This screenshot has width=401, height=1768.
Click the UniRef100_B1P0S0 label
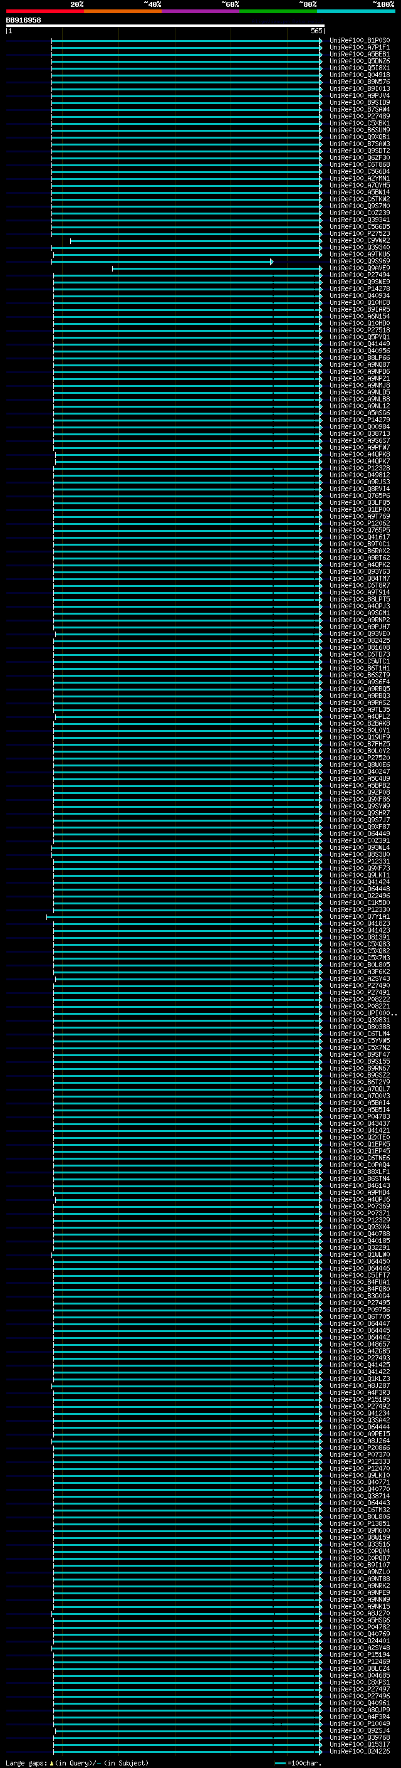pyautogui.click(x=360, y=41)
